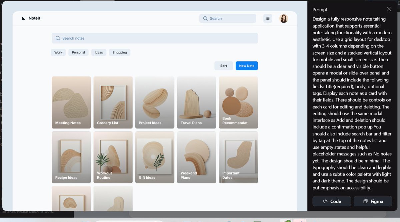Filter notes by the Work tag
400x222 pixels.
click(58, 52)
